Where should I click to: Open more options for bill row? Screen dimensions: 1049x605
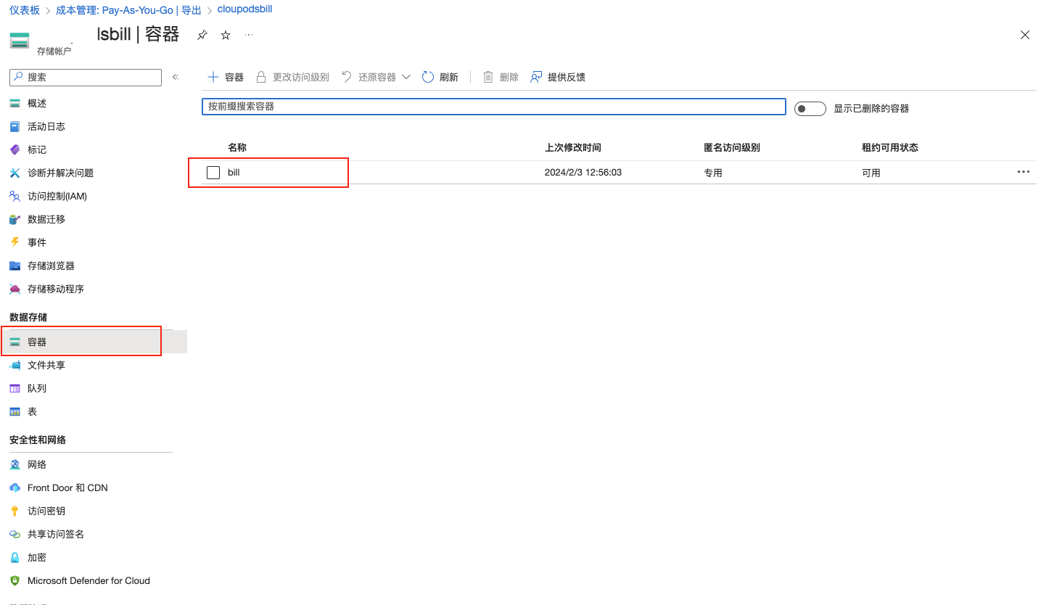pos(1023,172)
